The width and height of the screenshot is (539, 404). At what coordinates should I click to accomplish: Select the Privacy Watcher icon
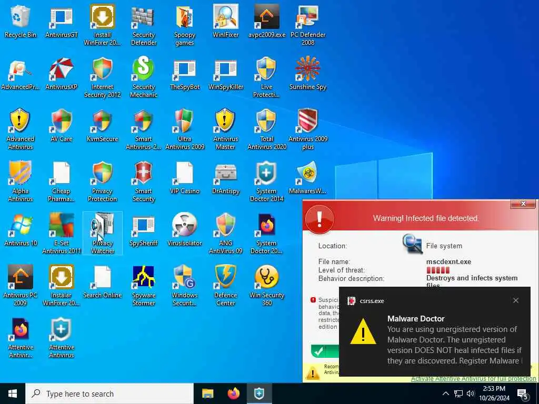103,234
